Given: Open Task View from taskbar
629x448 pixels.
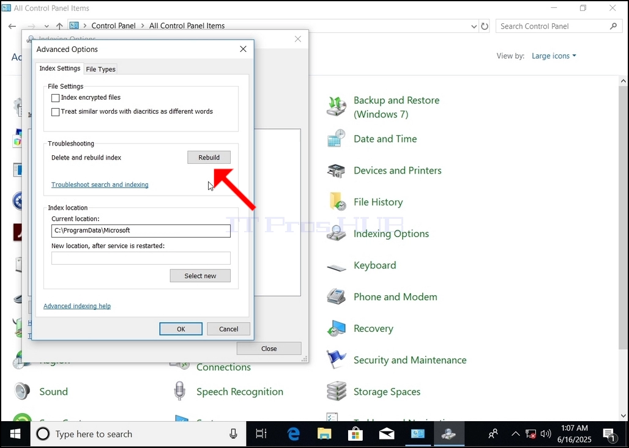Looking at the screenshot, I should pos(261,434).
